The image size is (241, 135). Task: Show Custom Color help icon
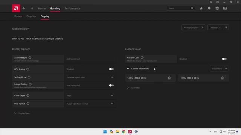(142, 58)
